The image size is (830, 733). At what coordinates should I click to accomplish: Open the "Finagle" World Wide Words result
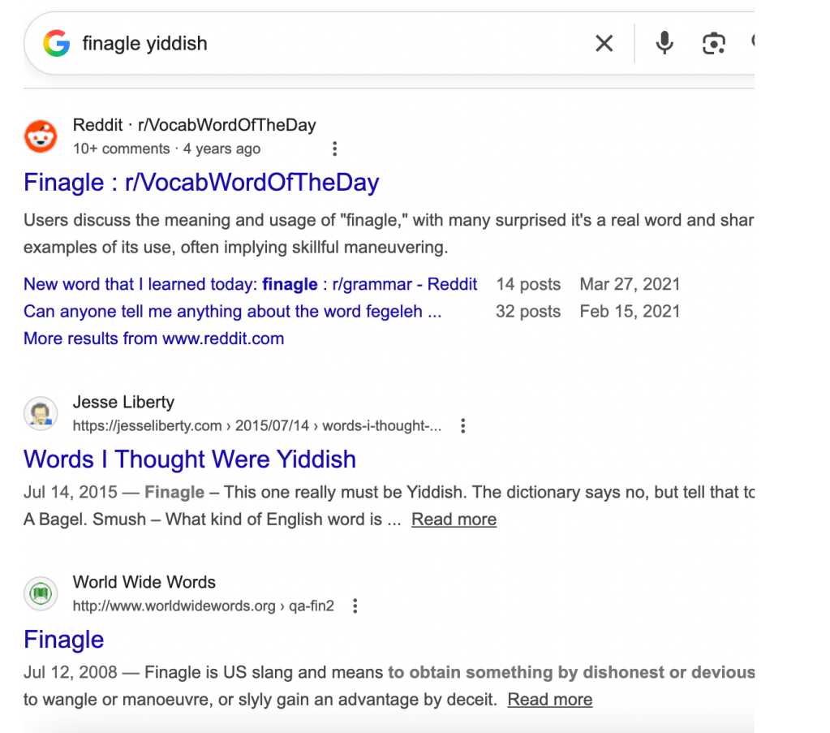click(64, 640)
